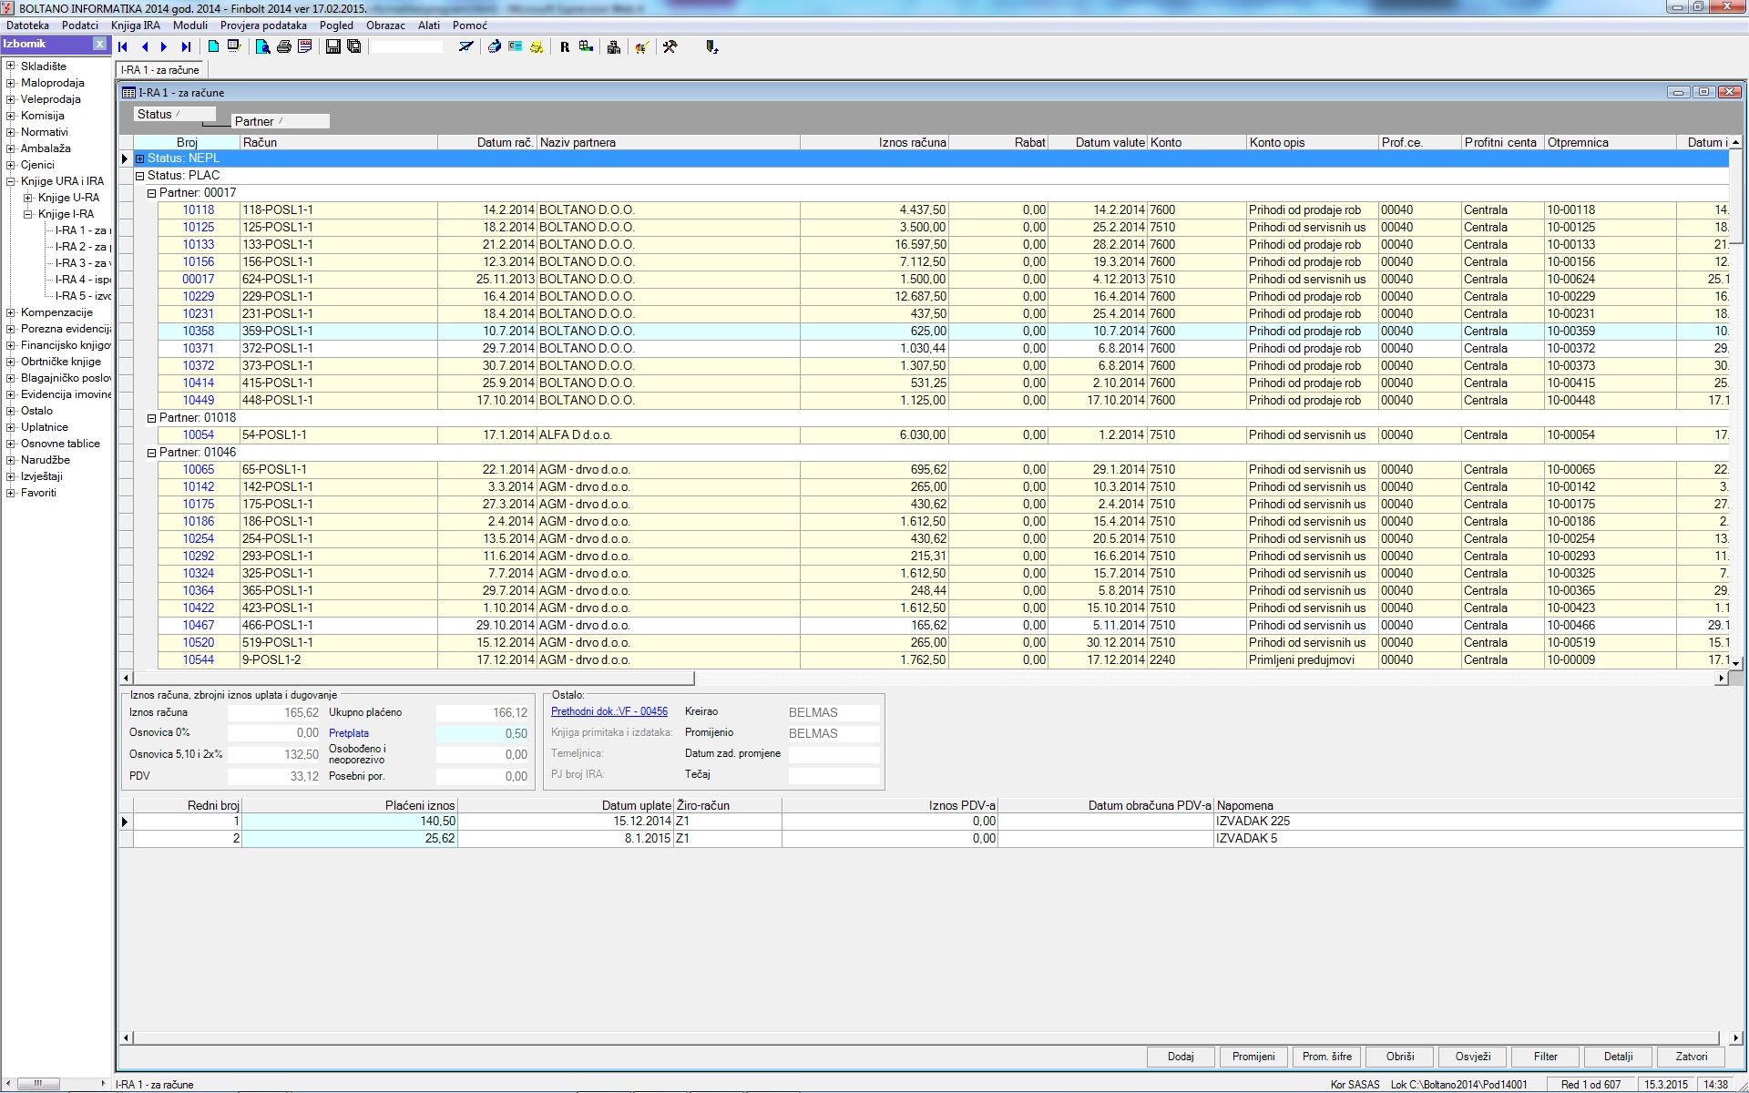The height and width of the screenshot is (1093, 1749).
Task: Click the next record arrow
Action: (164, 47)
